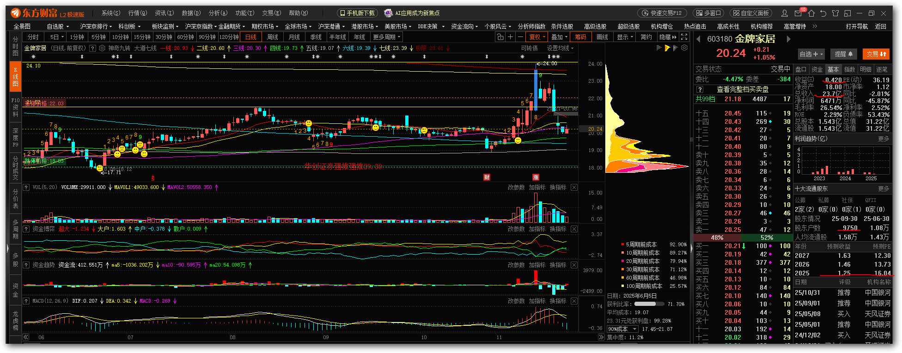Click the mobile version download button
The image size is (902, 353).
[x=357, y=13]
